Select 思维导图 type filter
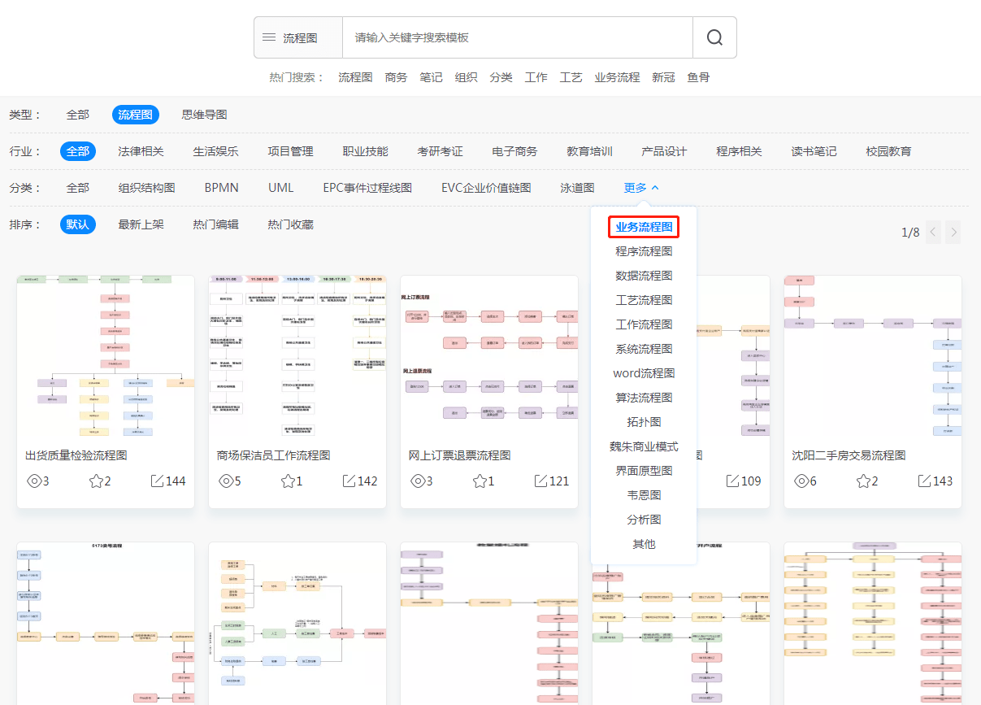Screen dimensions: 981x705 coord(204,115)
